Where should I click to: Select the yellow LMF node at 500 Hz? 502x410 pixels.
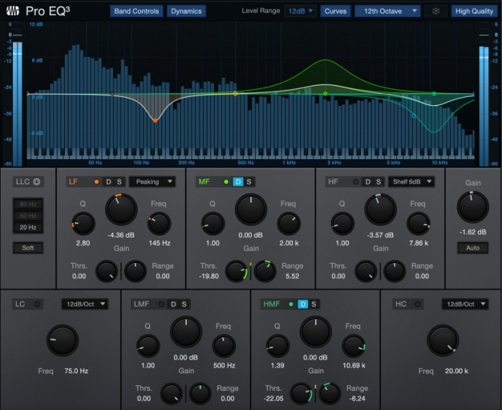[x=235, y=94]
